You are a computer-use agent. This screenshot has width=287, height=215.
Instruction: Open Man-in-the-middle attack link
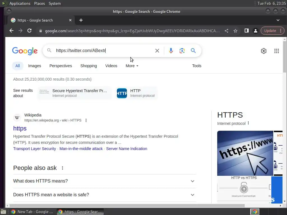81,149
